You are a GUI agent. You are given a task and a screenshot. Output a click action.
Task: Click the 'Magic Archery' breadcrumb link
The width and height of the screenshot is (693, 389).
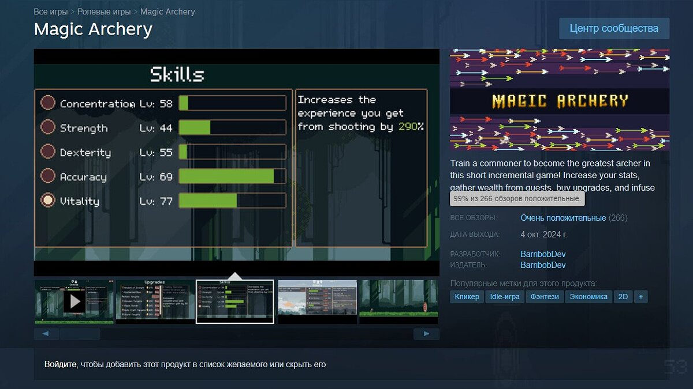tap(167, 12)
